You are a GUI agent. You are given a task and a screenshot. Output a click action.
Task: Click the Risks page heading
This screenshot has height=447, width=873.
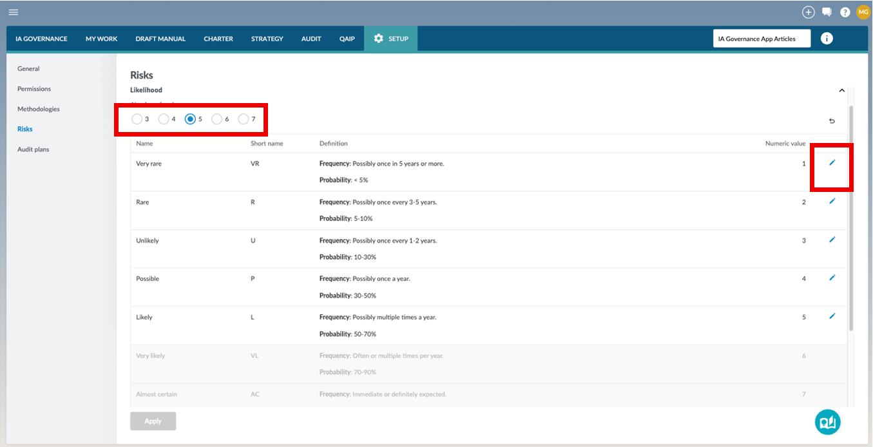[142, 75]
